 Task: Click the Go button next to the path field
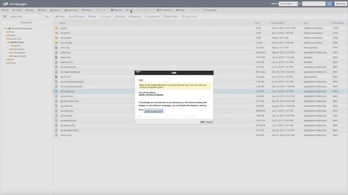pyautogui.click(x=47, y=17)
